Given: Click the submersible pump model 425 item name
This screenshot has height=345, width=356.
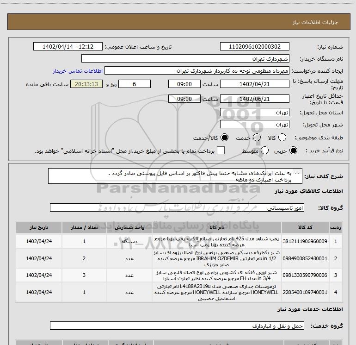Looking at the screenshot, I should (x=216, y=242).
